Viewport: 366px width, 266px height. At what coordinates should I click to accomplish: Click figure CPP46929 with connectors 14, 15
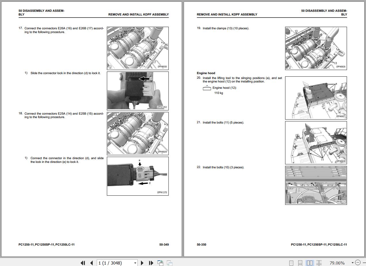pyautogui.click(x=138, y=133)
